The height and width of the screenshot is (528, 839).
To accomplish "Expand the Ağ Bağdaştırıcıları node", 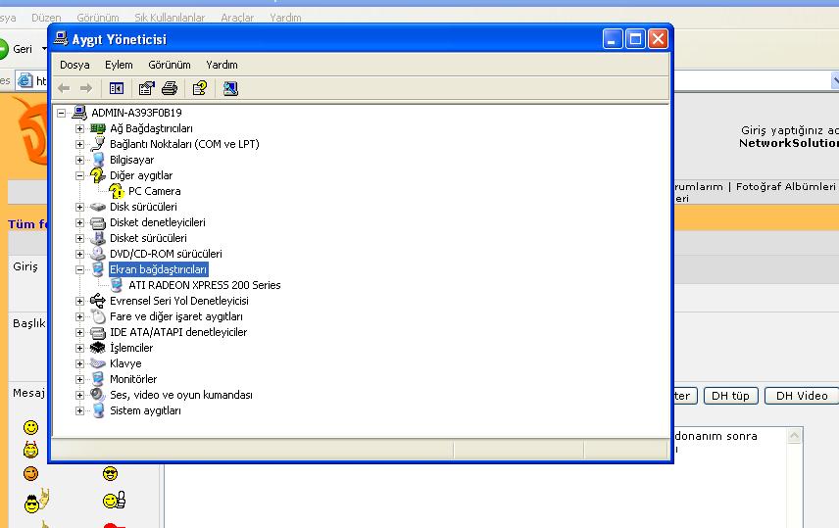I will pos(80,128).
